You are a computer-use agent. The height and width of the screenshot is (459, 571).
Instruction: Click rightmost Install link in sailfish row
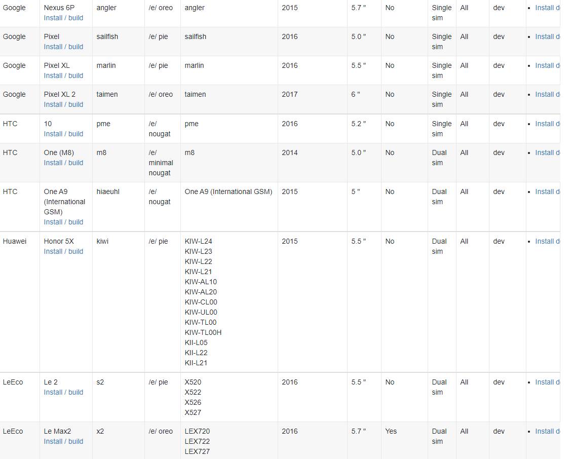[x=547, y=36]
